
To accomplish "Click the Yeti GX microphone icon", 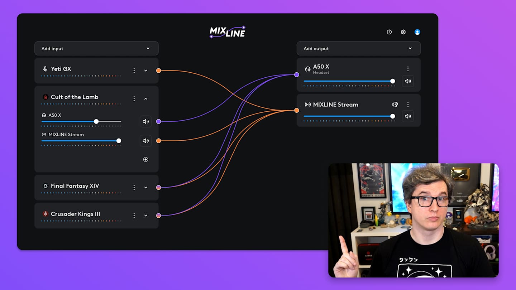I will pyautogui.click(x=45, y=69).
